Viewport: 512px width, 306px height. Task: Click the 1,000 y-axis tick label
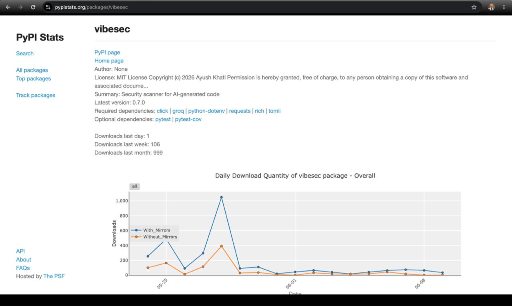[x=122, y=201]
